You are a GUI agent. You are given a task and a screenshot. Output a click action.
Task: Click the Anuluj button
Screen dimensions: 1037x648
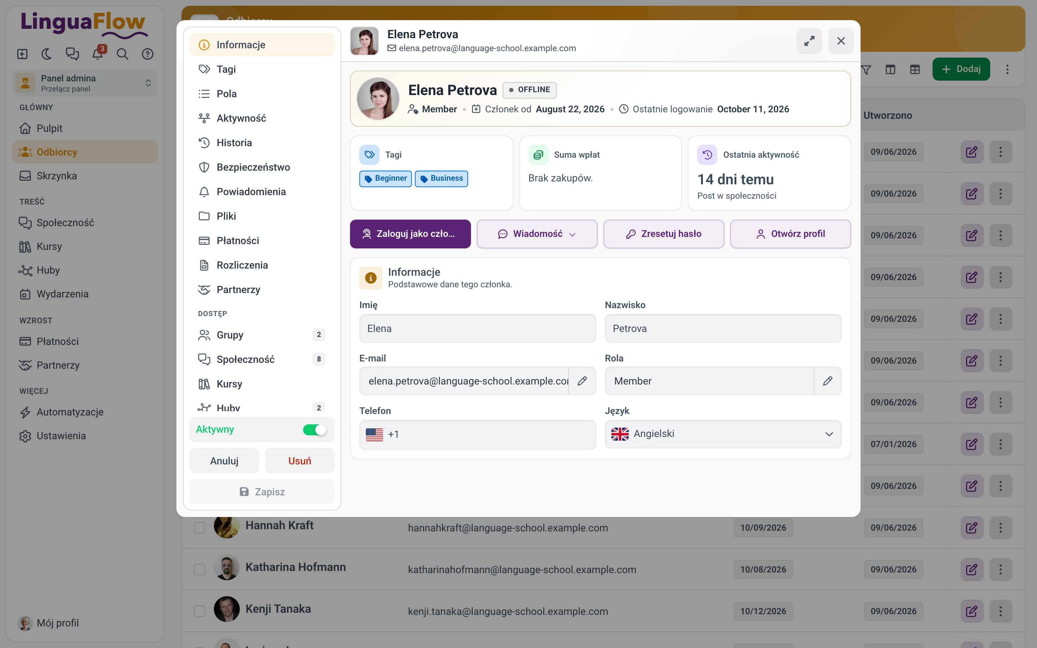(x=224, y=461)
